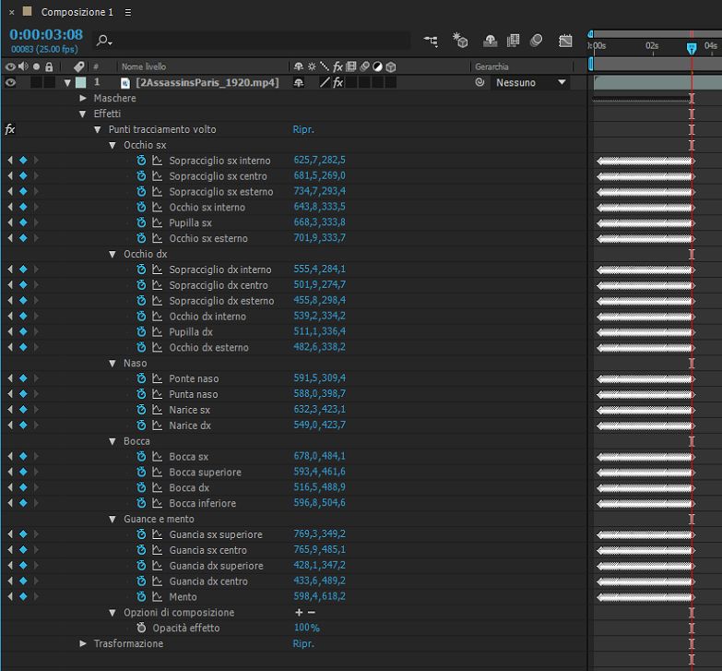
Task: Toggle the fx switch for Punti tracciamento volto
Action: click(x=10, y=129)
